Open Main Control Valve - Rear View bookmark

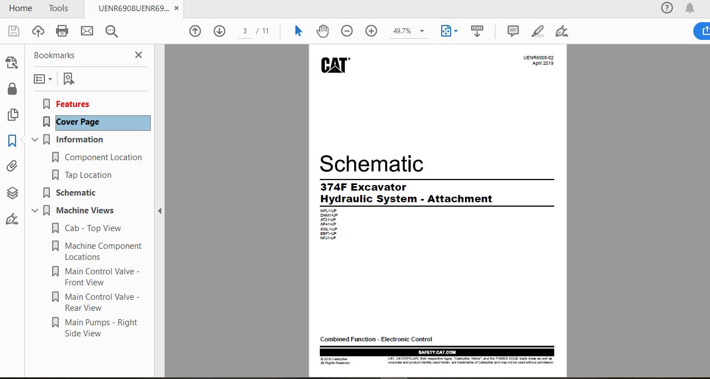click(102, 303)
